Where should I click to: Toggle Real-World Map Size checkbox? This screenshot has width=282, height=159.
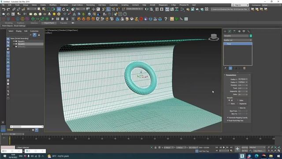pos(228,121)
